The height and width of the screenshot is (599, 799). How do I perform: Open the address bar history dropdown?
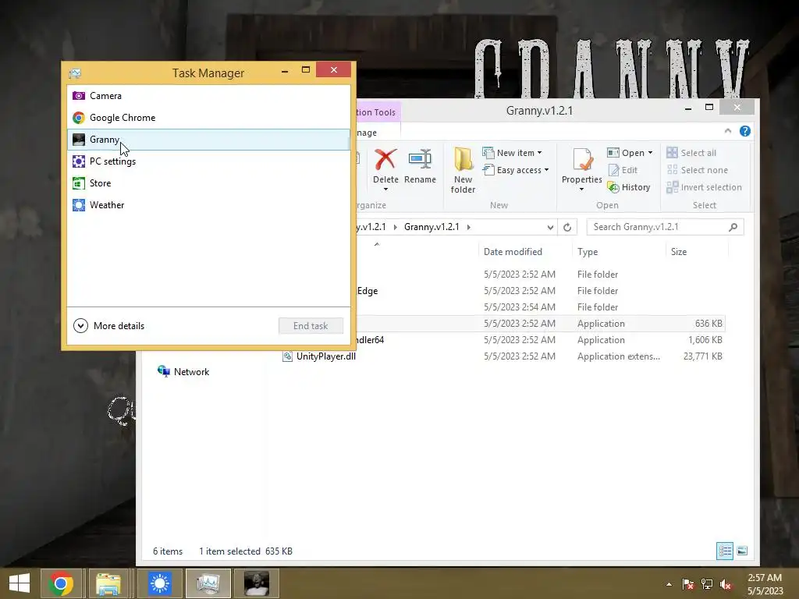[x=550, y=227]
